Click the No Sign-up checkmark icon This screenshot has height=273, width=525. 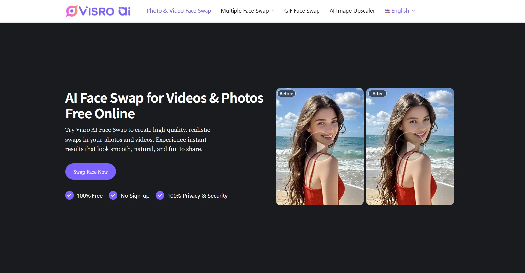pyautogui.click(x=113, y=195)
